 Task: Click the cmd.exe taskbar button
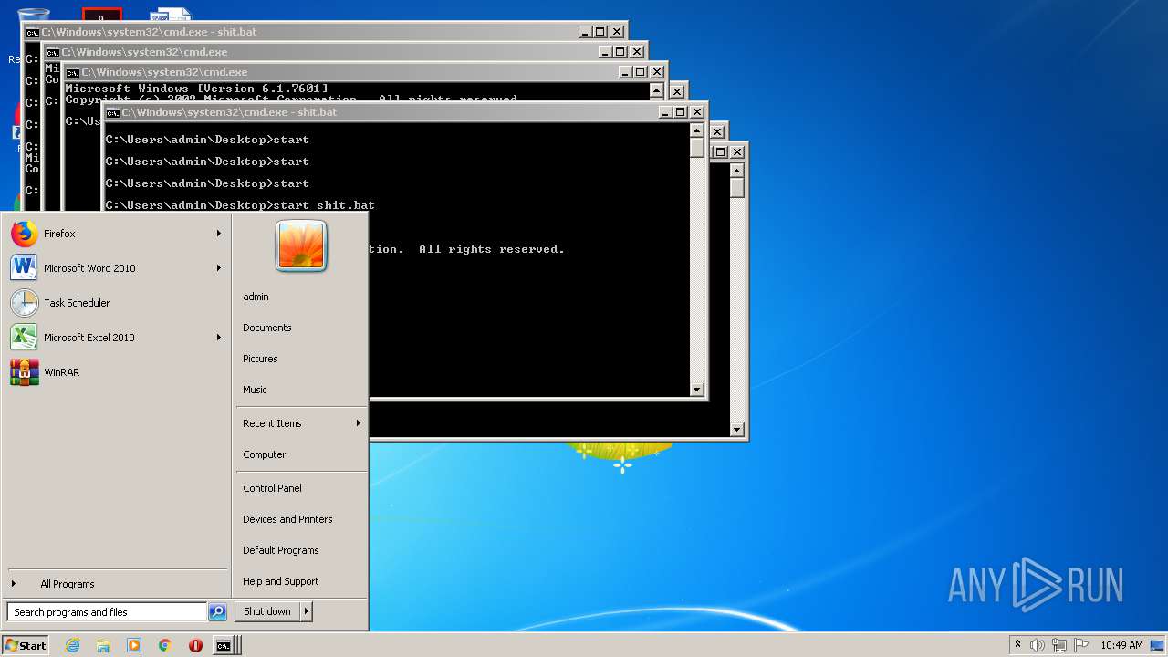click(x=224, y=645)
